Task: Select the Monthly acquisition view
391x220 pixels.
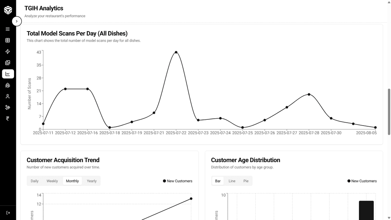Action: pyautogui.click(x=72, y=181)
